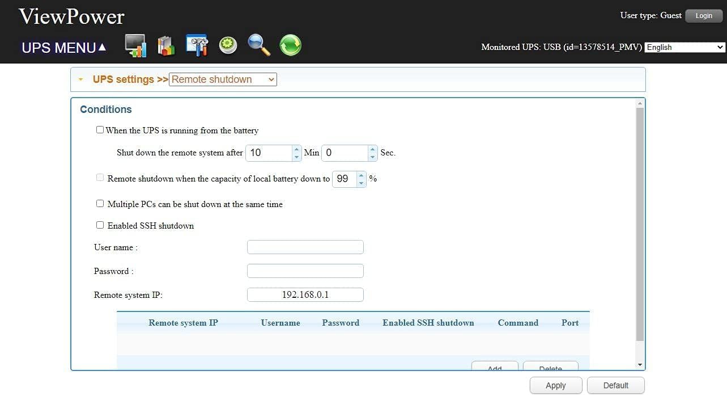Click the Remote system IP column header

coord(183,323)
